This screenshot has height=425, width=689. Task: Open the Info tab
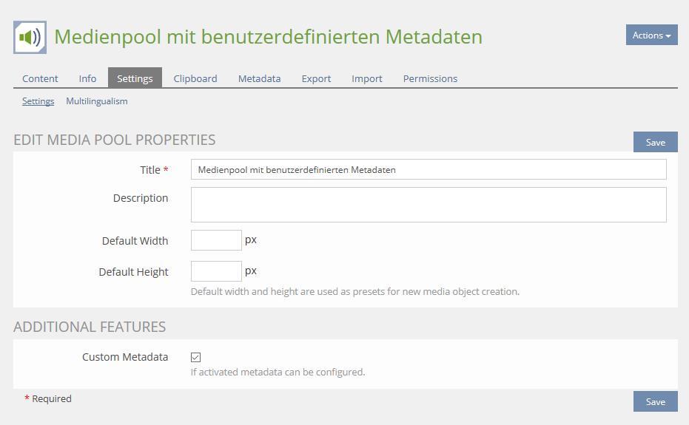(87, 78)
